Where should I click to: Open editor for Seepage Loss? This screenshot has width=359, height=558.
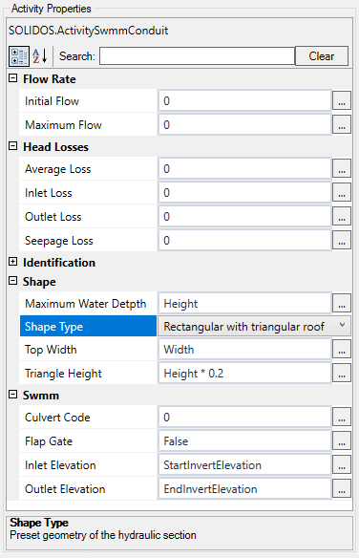[x=342, y=240]
